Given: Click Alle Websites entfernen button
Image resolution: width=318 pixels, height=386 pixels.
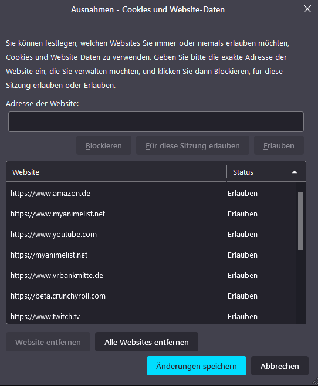Looking at the screenshot, I should click(x=147, y=341).
